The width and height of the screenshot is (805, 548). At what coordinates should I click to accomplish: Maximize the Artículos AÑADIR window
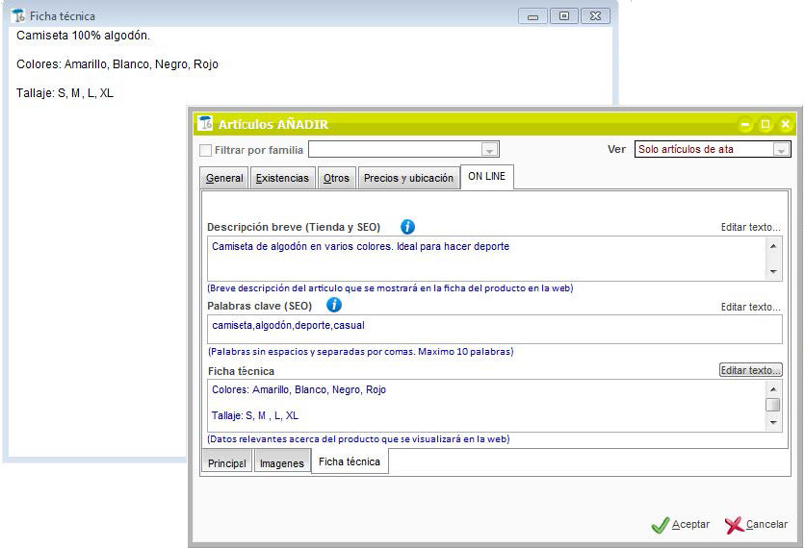pos(766,124)
